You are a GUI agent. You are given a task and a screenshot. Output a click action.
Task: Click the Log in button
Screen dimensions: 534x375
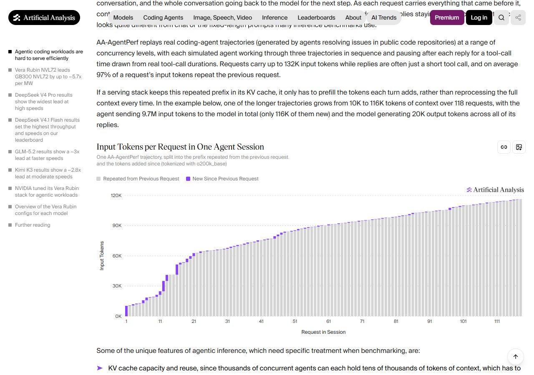click(x=479, y=17)
